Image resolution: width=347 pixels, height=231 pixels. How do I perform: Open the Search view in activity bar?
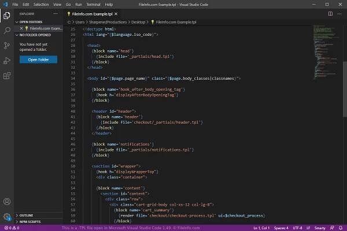6,31
